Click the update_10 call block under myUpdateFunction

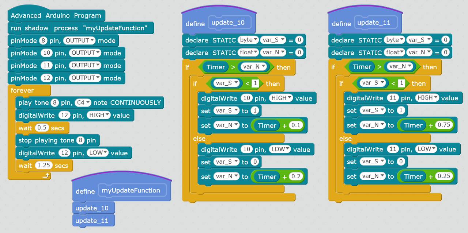(x=92, y=208)
